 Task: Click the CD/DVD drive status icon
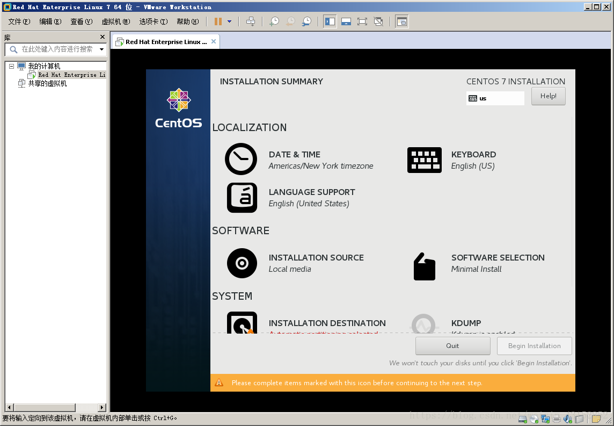pos(534,420)
